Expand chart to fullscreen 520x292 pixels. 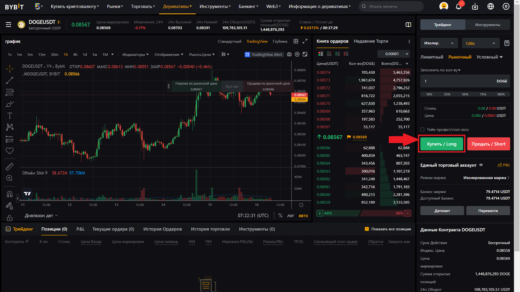pos(305,41)
